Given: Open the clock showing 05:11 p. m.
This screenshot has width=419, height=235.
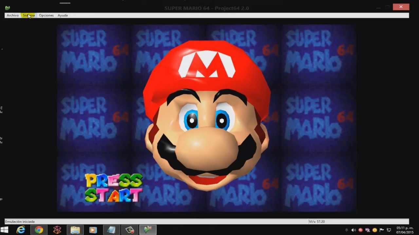Looking at the screenshot, I should 405,230.
